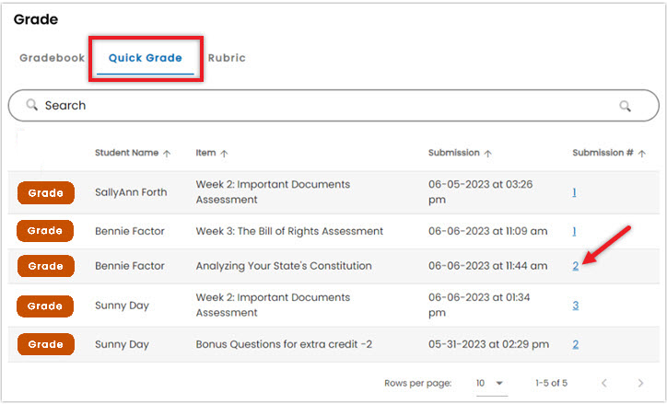
Task: Grade the Bonus Questions extra credit row
Action: 46,344
